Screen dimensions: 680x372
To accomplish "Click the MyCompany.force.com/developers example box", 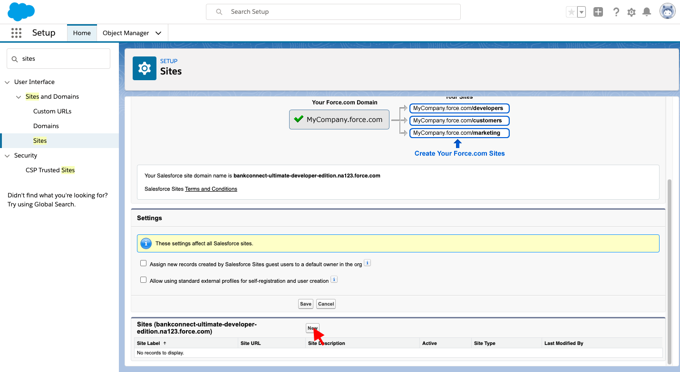I will (x=459, y=108).
